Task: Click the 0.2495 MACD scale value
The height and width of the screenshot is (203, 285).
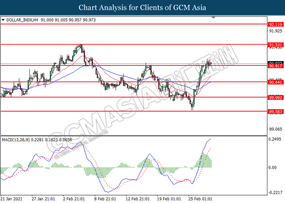Action: click(x=276, y=139)
